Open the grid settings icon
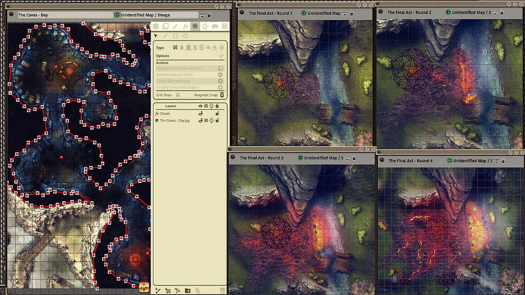The width and height of the screenshot is (525, 295). 224,26
